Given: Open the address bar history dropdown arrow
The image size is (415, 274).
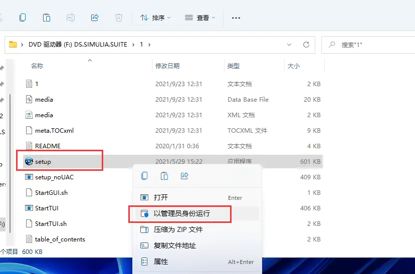Looking at the screenshot, I should tap(289, 45).
